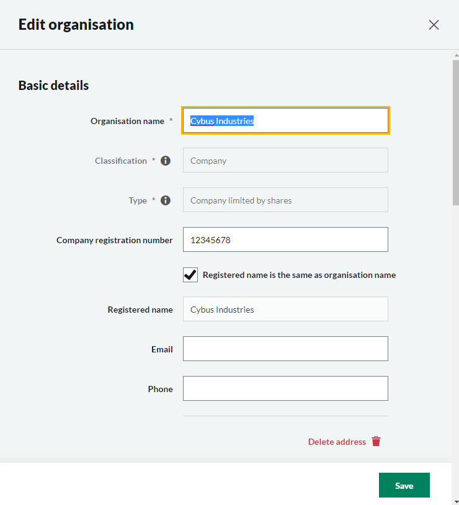The height and width of the screenshot is (505, 459).
Task: Click the vertical scrollbar thumb
Action: (x=456, y=130)
